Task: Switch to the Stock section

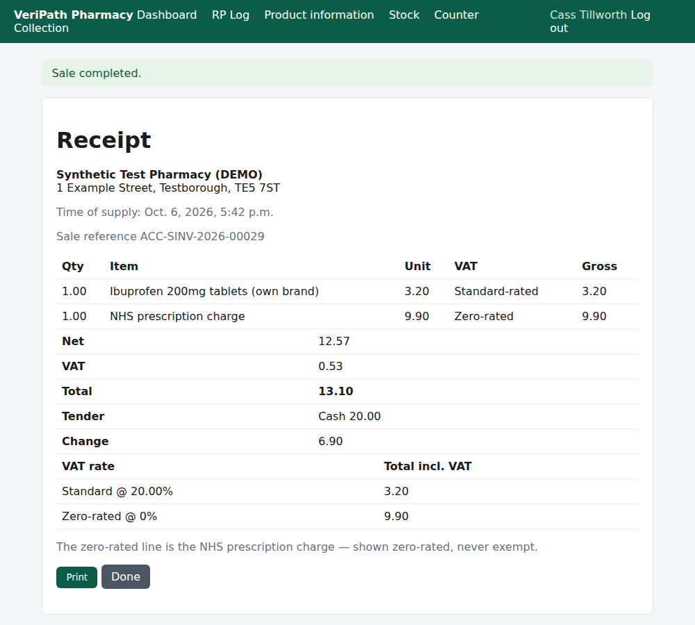Action: [404, 15]
